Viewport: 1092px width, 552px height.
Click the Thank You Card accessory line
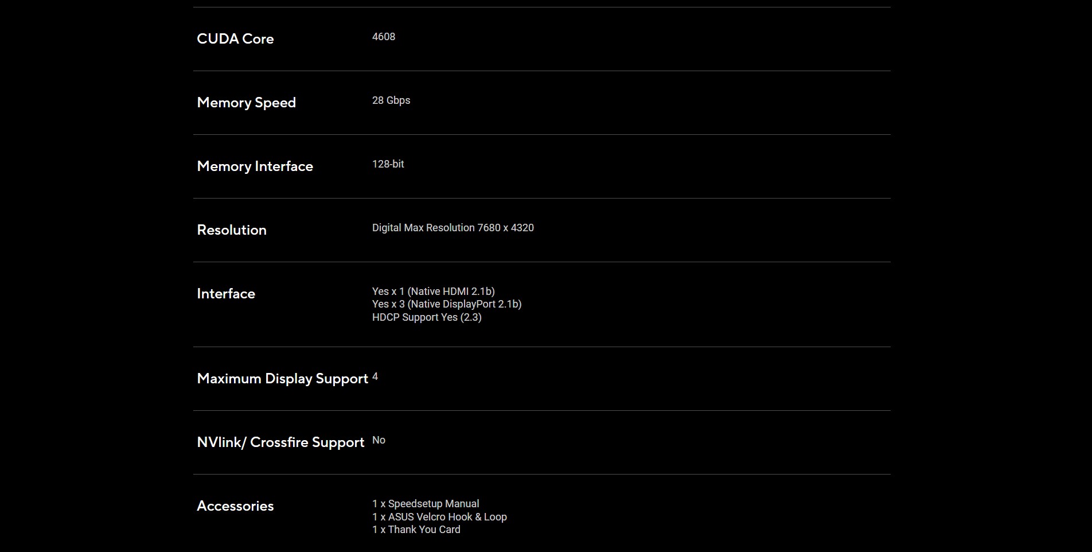point(416,530)
